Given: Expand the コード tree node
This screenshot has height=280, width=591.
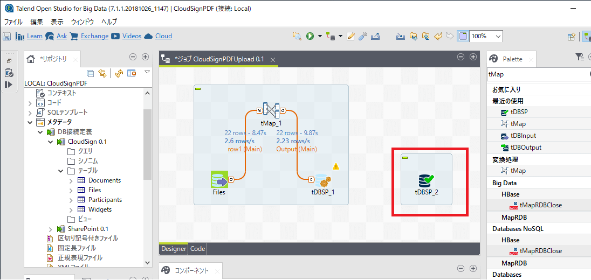Looking at the screenshot, I should click(x=30, y=103).
